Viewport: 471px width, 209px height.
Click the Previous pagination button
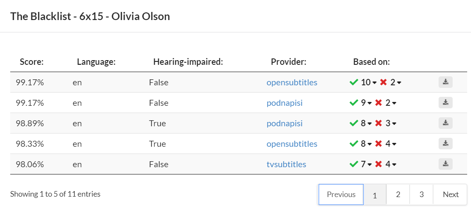(341, 194)
